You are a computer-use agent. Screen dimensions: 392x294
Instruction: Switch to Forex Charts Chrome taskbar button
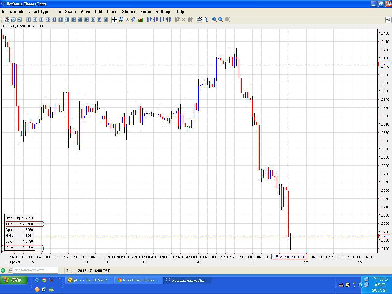pyautogui.click(x=138, y=280)
